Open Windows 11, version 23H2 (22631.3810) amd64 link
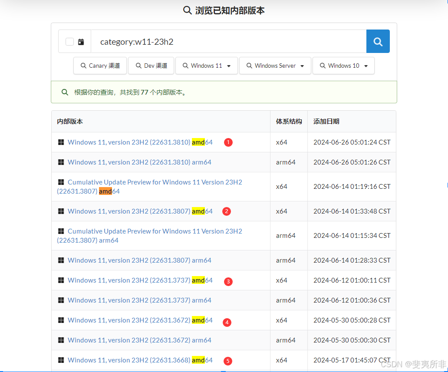The image size is (448, 372). (140, 142)
